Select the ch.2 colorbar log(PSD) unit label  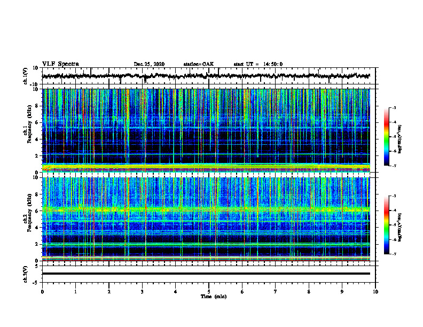click(x=400, y=227)
